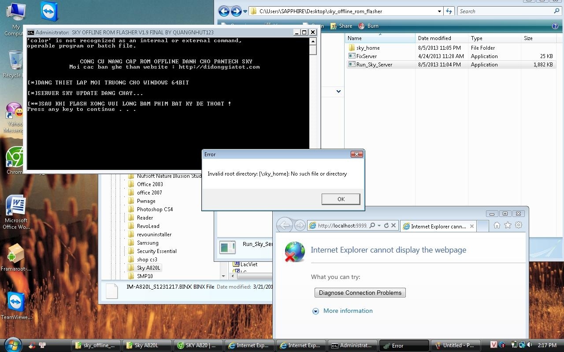Open TeamViewer desktop shortcut at bottom left
The image size is (564, 352).
[x=16, y=303]
